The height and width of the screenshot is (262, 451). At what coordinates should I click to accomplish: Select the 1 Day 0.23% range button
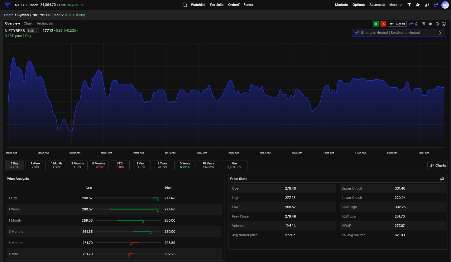(x=15, y=165)
